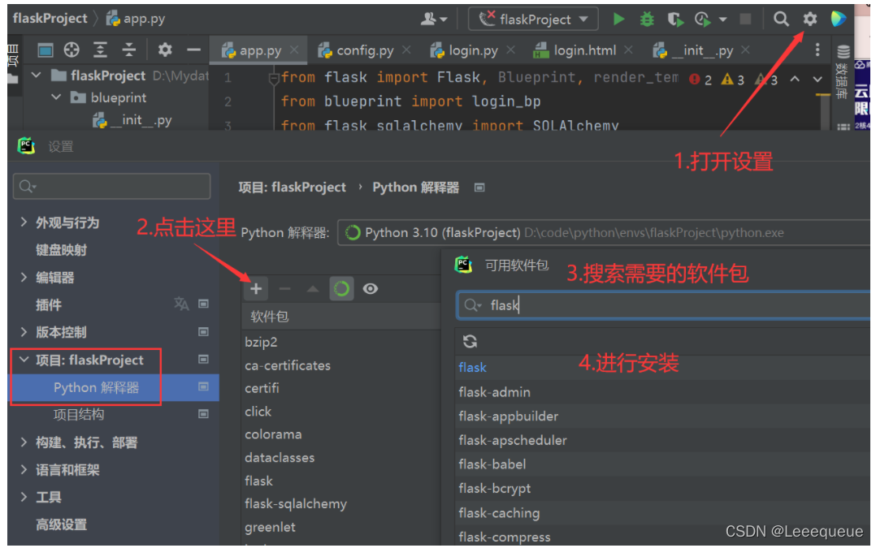The width and height of the screenshot is (876, 548).
Task: Open the 键盘映射 settings page
Action: coord(62,250)
